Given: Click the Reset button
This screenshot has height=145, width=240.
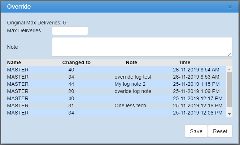Looking at the screenshot, I should [x=220, y=131].
